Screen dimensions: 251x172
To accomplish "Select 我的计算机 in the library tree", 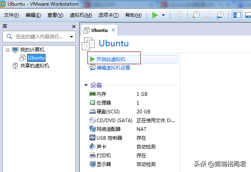I will click(x=32, y=50).
